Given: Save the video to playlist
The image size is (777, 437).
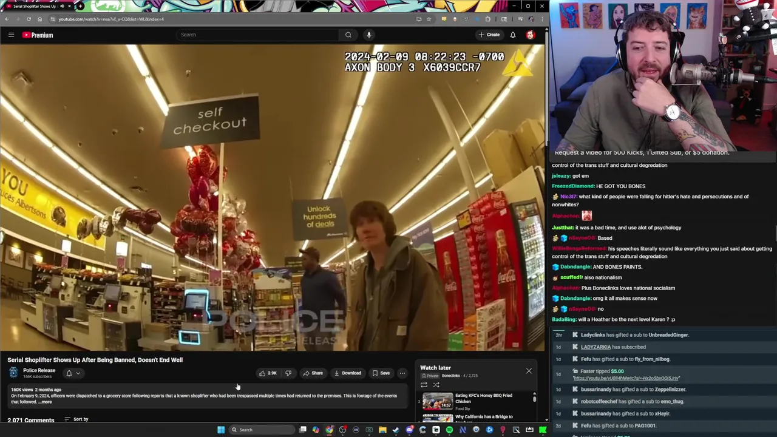Looking at the screenshot, I should pos(381,373).
